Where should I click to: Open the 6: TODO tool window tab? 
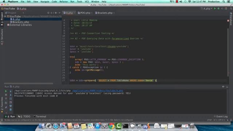coord(24,116)
